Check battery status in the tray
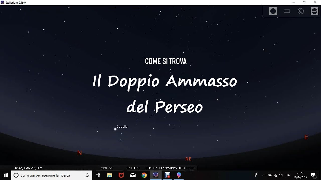This screenshot has width=321, height=180. click(270, 175)
